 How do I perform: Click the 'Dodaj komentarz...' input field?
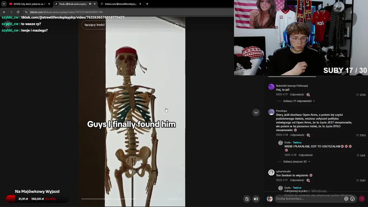pos(309,199)
